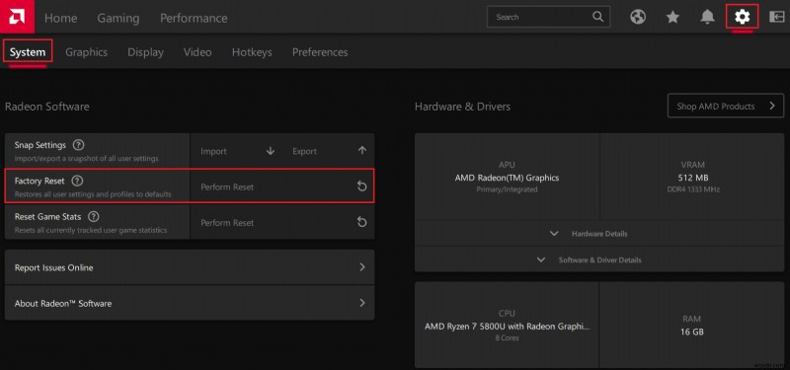The width and height of the screenshot is (790, 370).
Task: Click help icon next to Snap Settings
Action: click(x=78, y=145)
